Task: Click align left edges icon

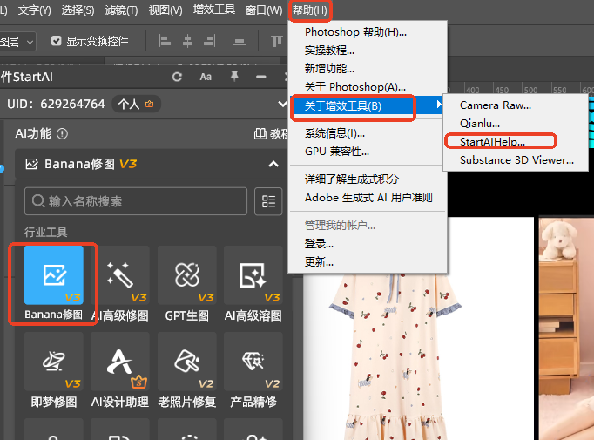Action: pyautogui.click(x=165, y=41)
